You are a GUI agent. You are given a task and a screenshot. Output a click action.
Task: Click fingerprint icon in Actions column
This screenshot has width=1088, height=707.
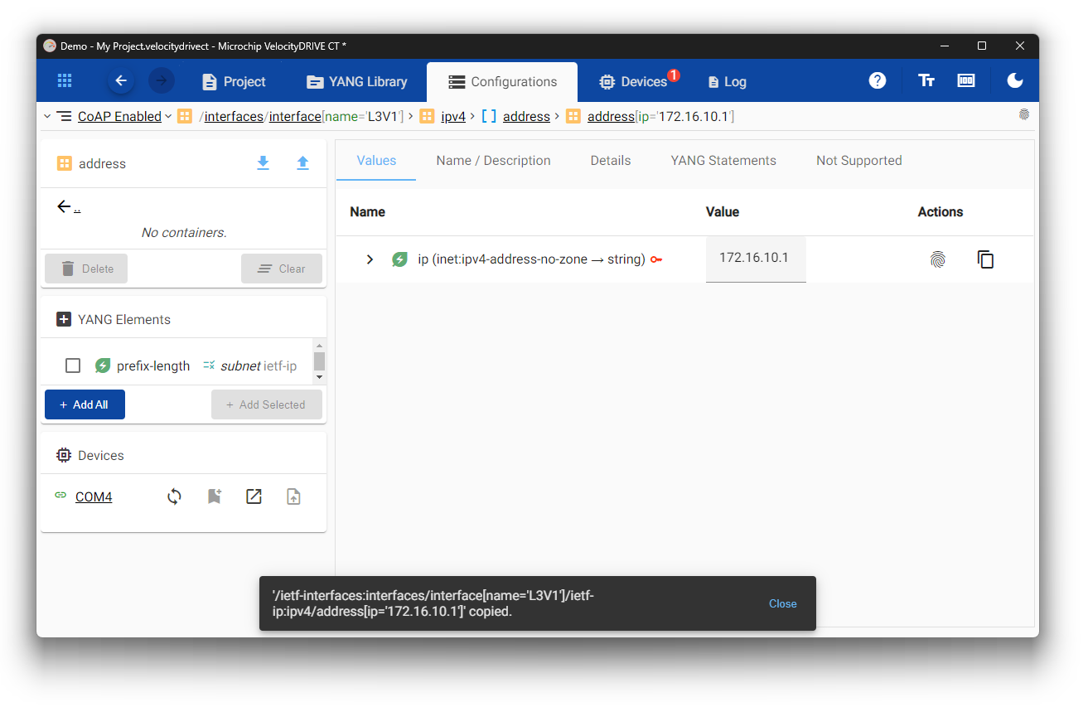[937, 259]
